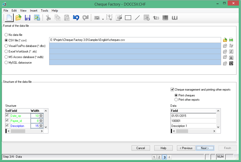This screenshot has width=241, height=162.
Task: Click the Excel X icon
Action: [231, 51]
